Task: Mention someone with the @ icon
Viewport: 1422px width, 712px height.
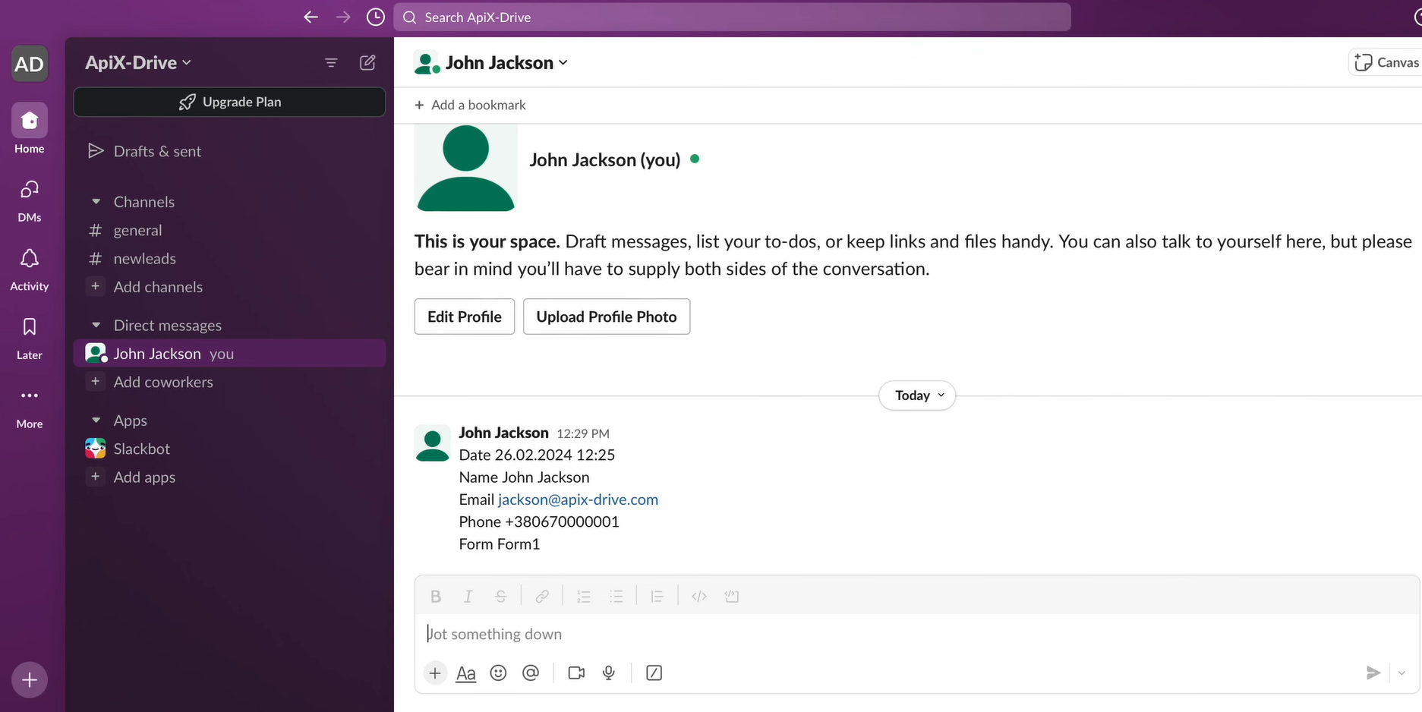Action: point(531,673)
